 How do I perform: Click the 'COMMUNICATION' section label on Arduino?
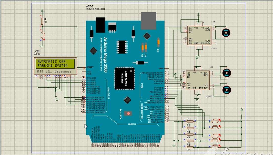point(142,111)
